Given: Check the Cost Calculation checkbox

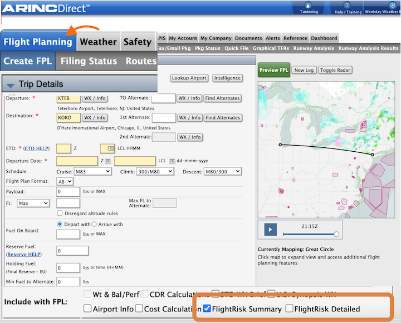Looking at the screenshot, I should pos(139,309).
